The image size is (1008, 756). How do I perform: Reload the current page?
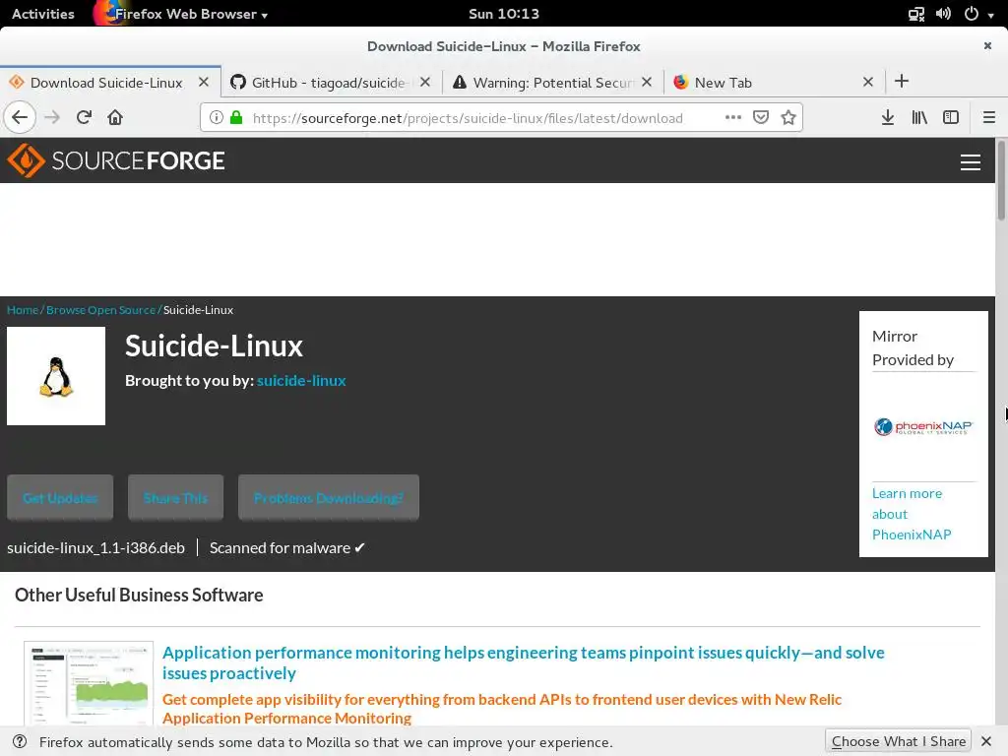(84, 118)
